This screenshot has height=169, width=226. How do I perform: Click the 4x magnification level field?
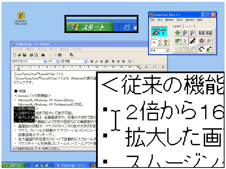[154, 42]
